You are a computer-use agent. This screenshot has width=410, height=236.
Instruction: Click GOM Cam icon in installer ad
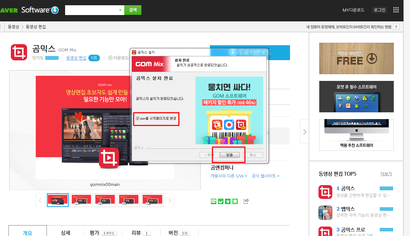coord(229,125)
